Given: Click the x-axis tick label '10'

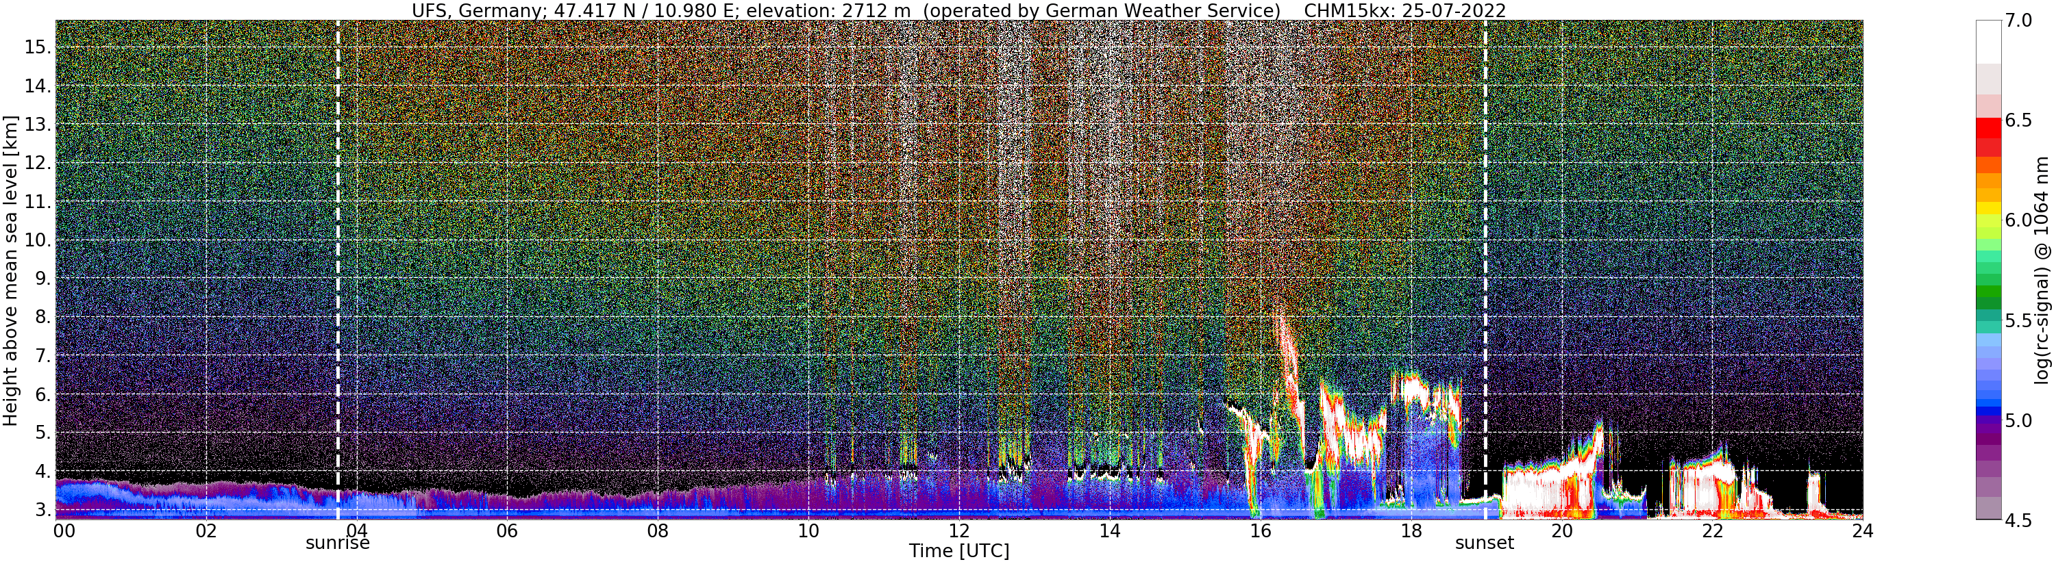Looking at the screenshot, I should point(808,531).
